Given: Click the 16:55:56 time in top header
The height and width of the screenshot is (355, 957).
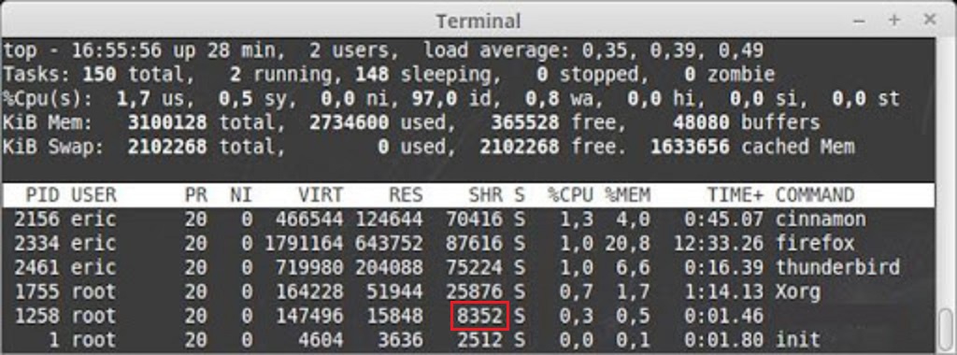Looking at the screenshot, I should click(x=117, y=50).
